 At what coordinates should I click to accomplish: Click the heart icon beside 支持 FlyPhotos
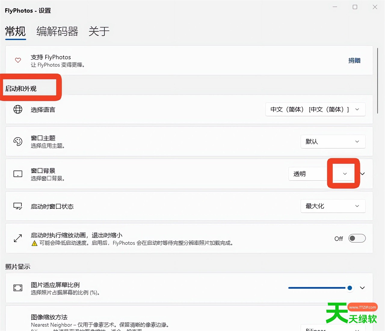click(x=18, y=60)
